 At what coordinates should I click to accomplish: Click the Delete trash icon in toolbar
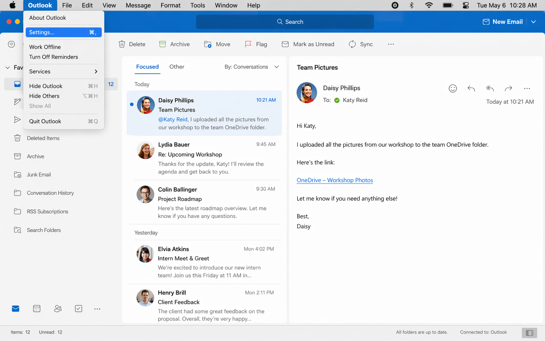[122, 44]
